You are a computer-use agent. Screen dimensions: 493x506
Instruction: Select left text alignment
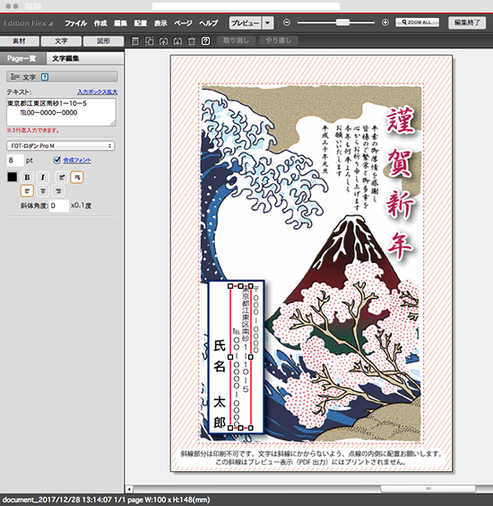[x=27, y=191]
